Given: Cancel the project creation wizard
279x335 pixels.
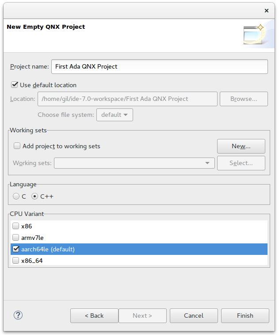Looking at the screenshot, I should [194, 316].
